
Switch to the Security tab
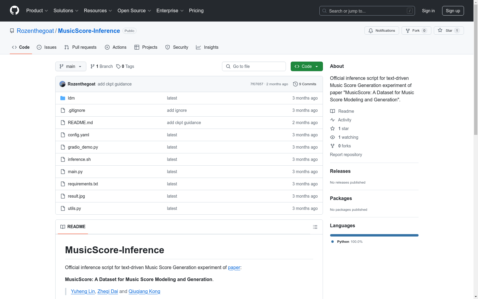pyautogui.click(x=177, y=47)
